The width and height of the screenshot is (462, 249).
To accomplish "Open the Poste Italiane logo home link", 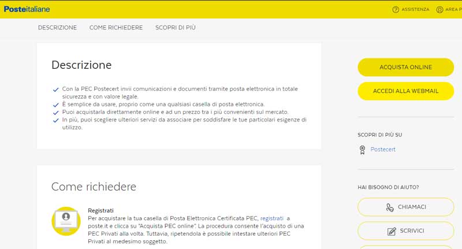I will (x=27, y=9).
